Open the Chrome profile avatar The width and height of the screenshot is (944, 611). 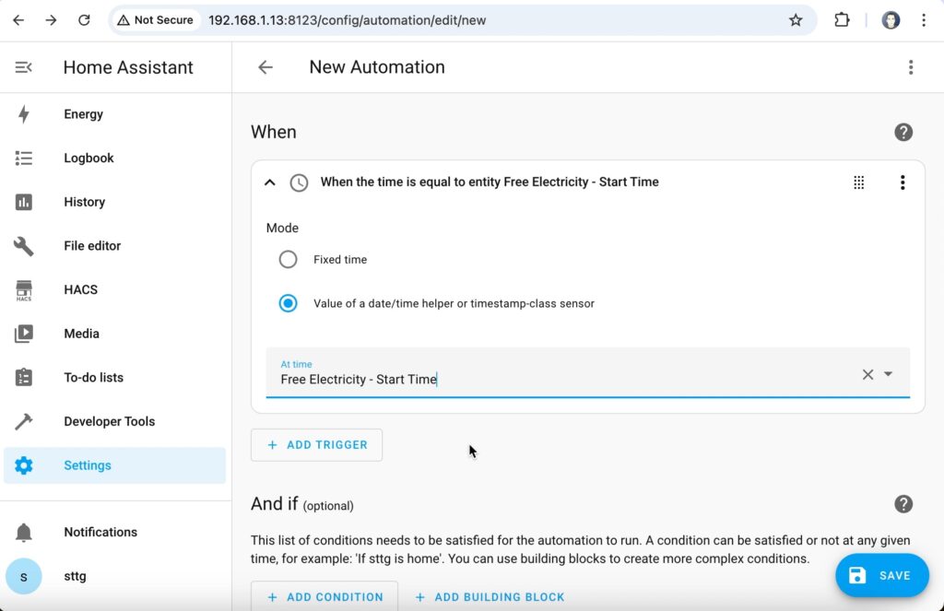[x=891, y=20]
